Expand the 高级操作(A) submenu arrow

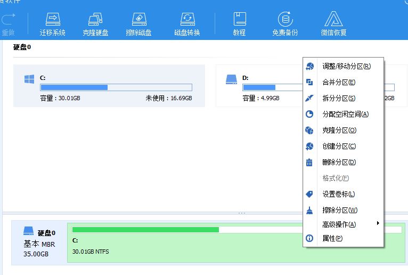click(378, 223)
